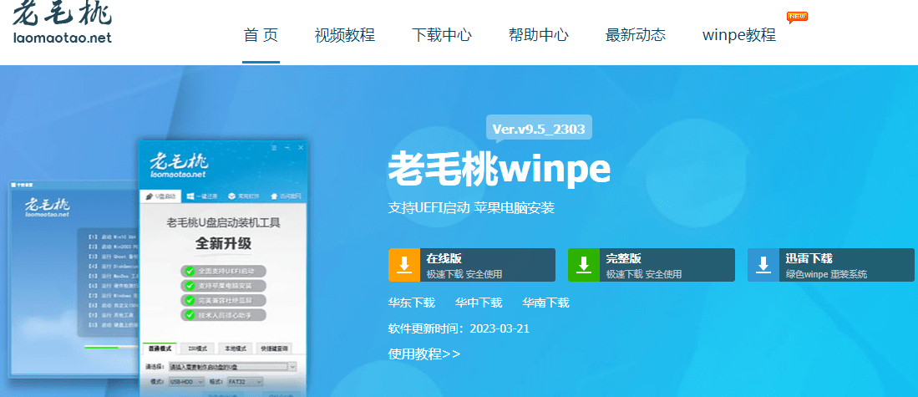Choose the 华中下载 mirror link
Image resolution: width=918 pixels, height=397 pixels.
[479, 303]
